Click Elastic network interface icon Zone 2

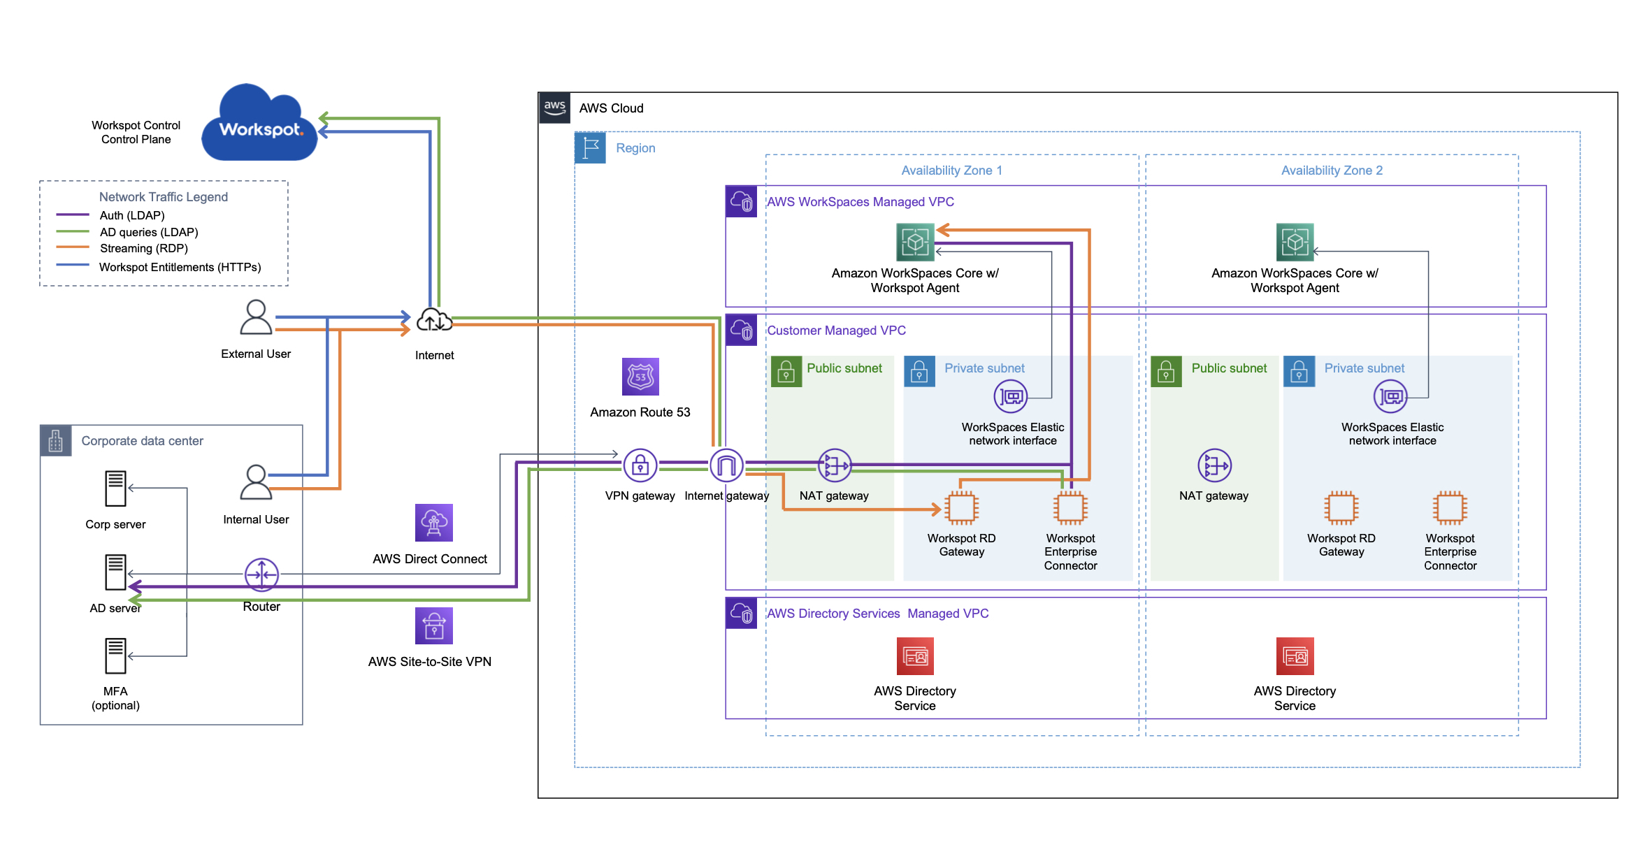tap(1391, 397)
